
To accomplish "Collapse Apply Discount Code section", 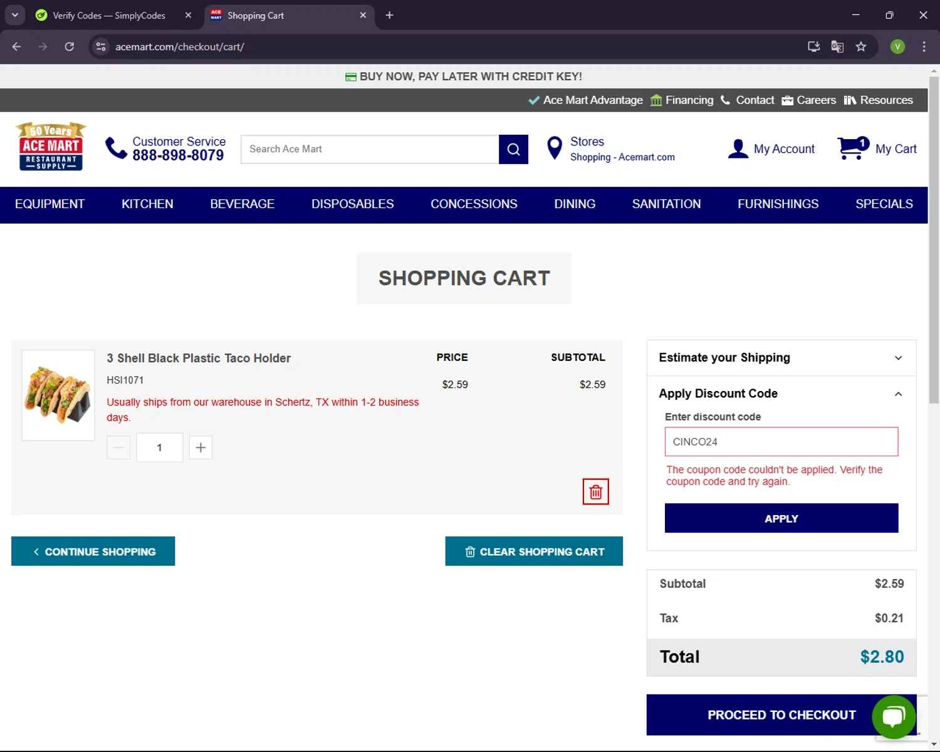I will pos(781,394).
